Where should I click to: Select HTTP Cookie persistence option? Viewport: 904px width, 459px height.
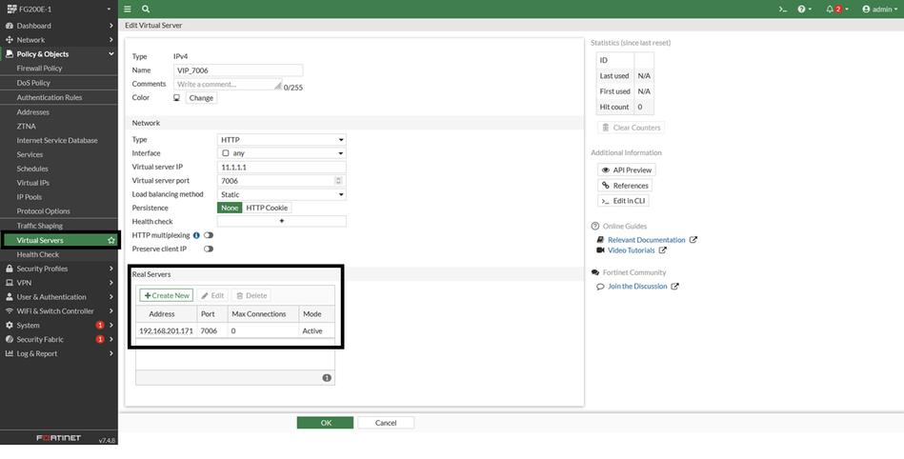(267, 208)
